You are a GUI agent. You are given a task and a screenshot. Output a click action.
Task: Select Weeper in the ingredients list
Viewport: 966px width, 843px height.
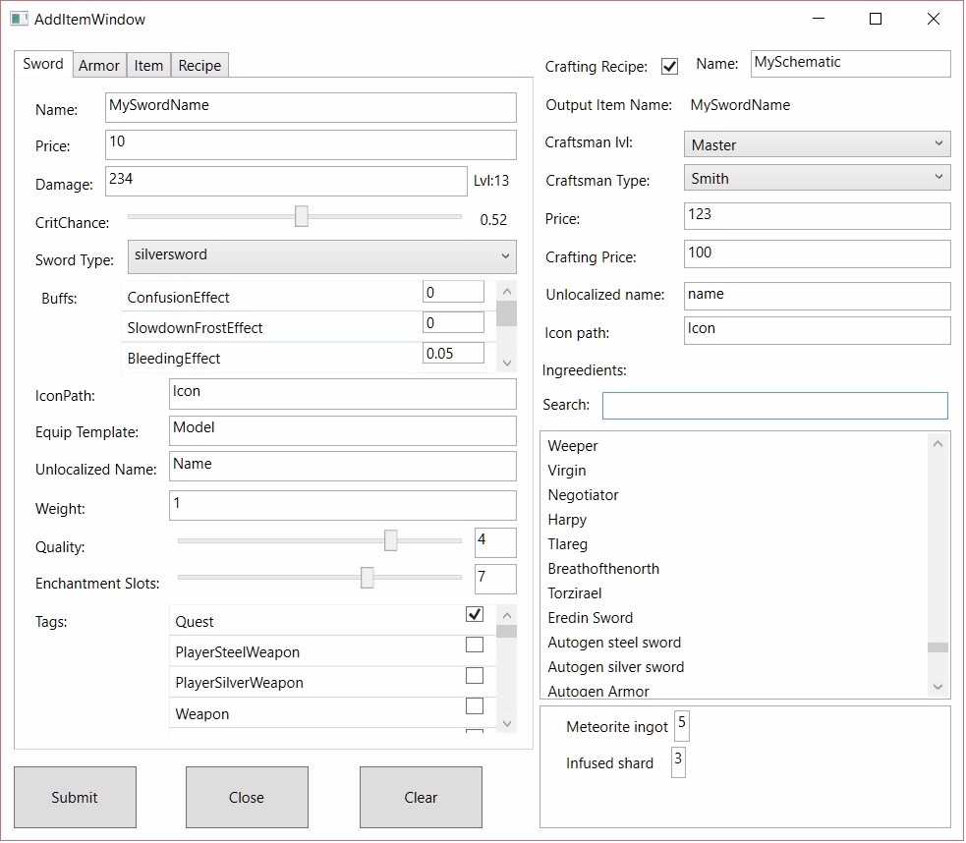pyautogui.click(x=735, y=446)
